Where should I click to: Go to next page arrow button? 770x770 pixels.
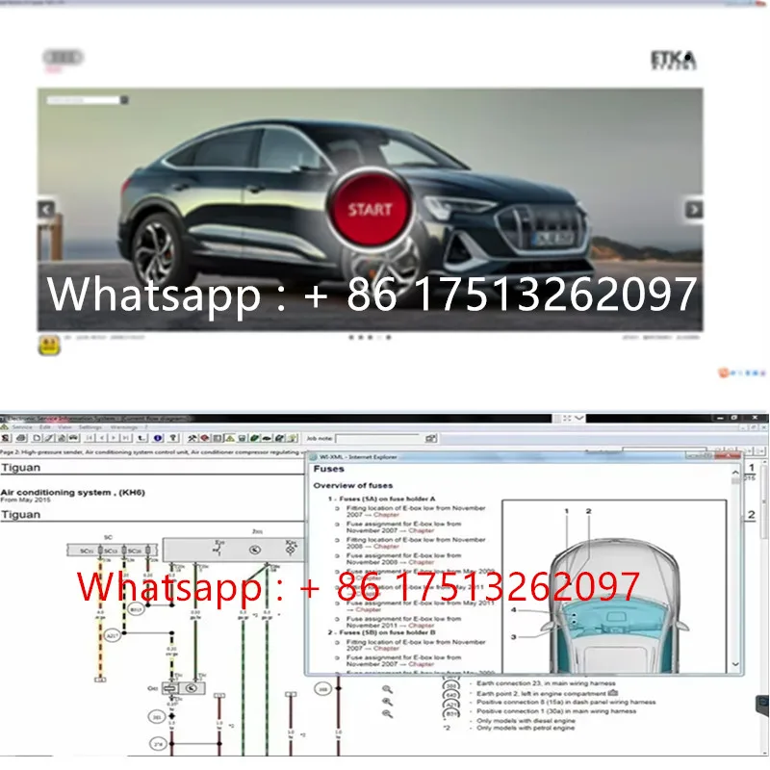(114, 438)
